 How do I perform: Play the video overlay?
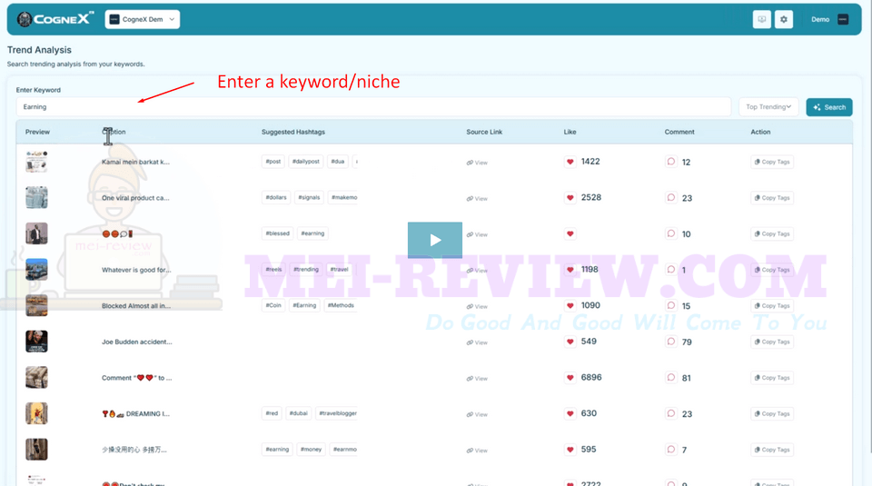pyautogui.click(x=435, y=240)
